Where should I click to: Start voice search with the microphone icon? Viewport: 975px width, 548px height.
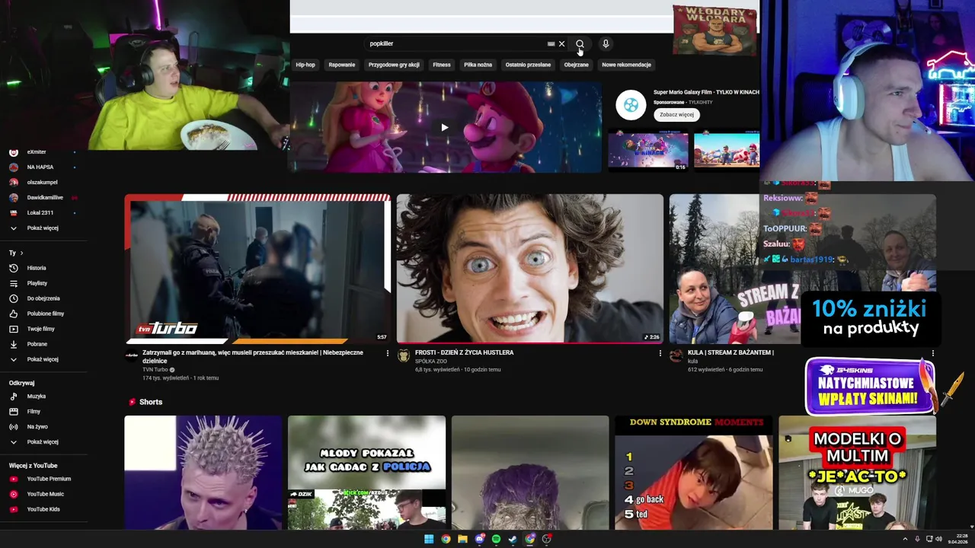(606, 44)
